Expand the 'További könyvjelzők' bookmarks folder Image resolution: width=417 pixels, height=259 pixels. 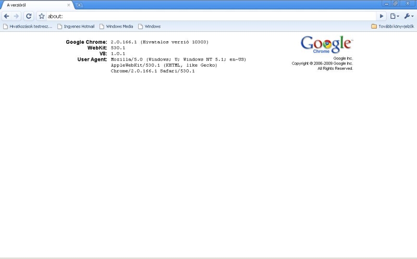(393, 27)
